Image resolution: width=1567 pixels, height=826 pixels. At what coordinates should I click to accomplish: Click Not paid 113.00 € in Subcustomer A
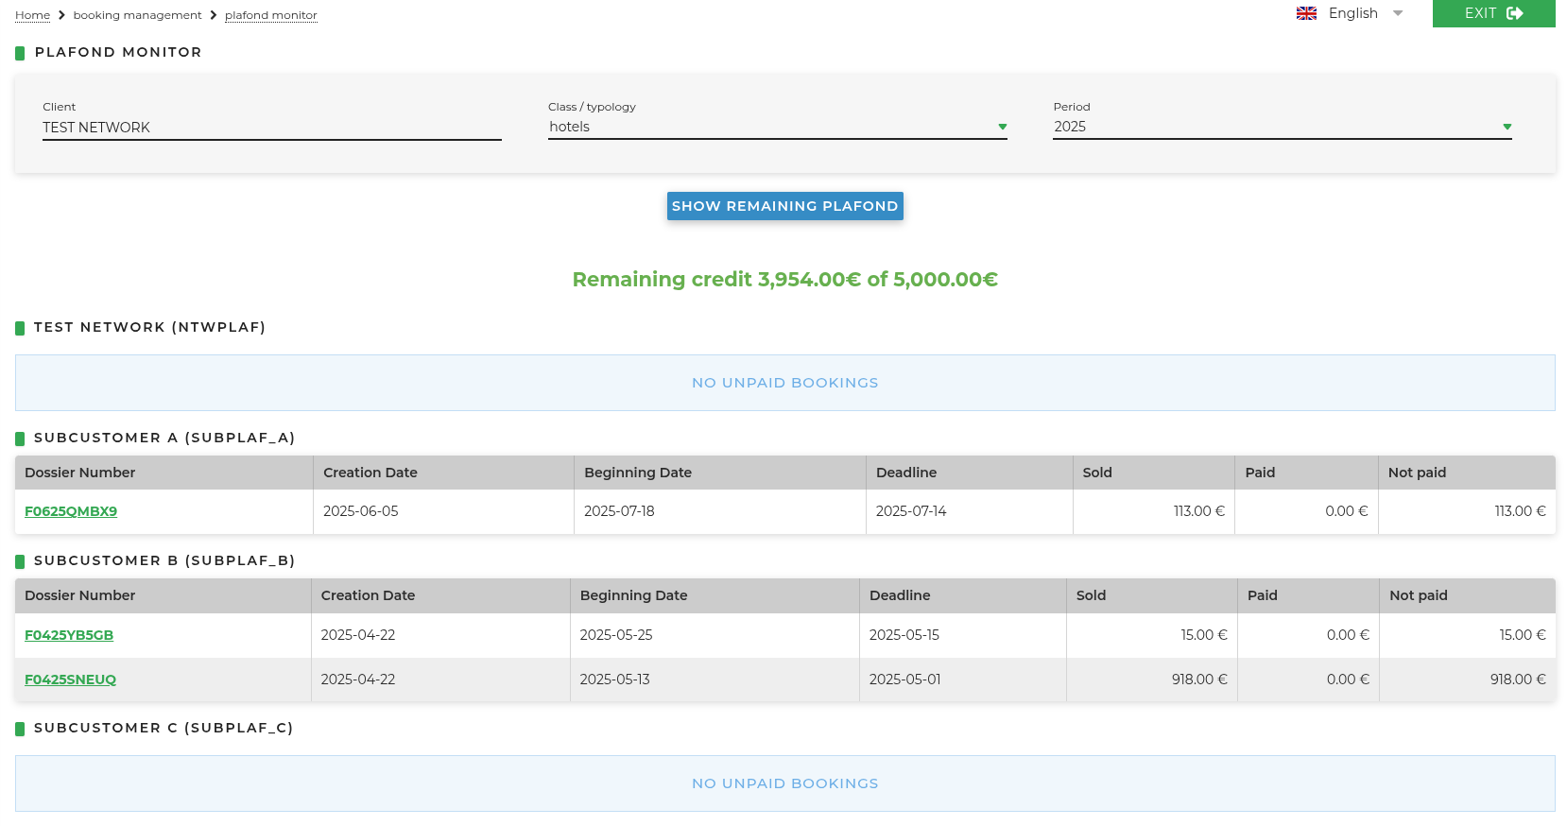pyautogui.click(x=1466, y=511)
